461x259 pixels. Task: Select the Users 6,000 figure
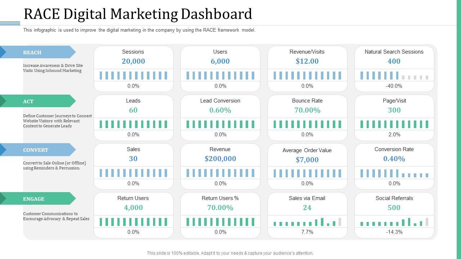click(220, 61)
